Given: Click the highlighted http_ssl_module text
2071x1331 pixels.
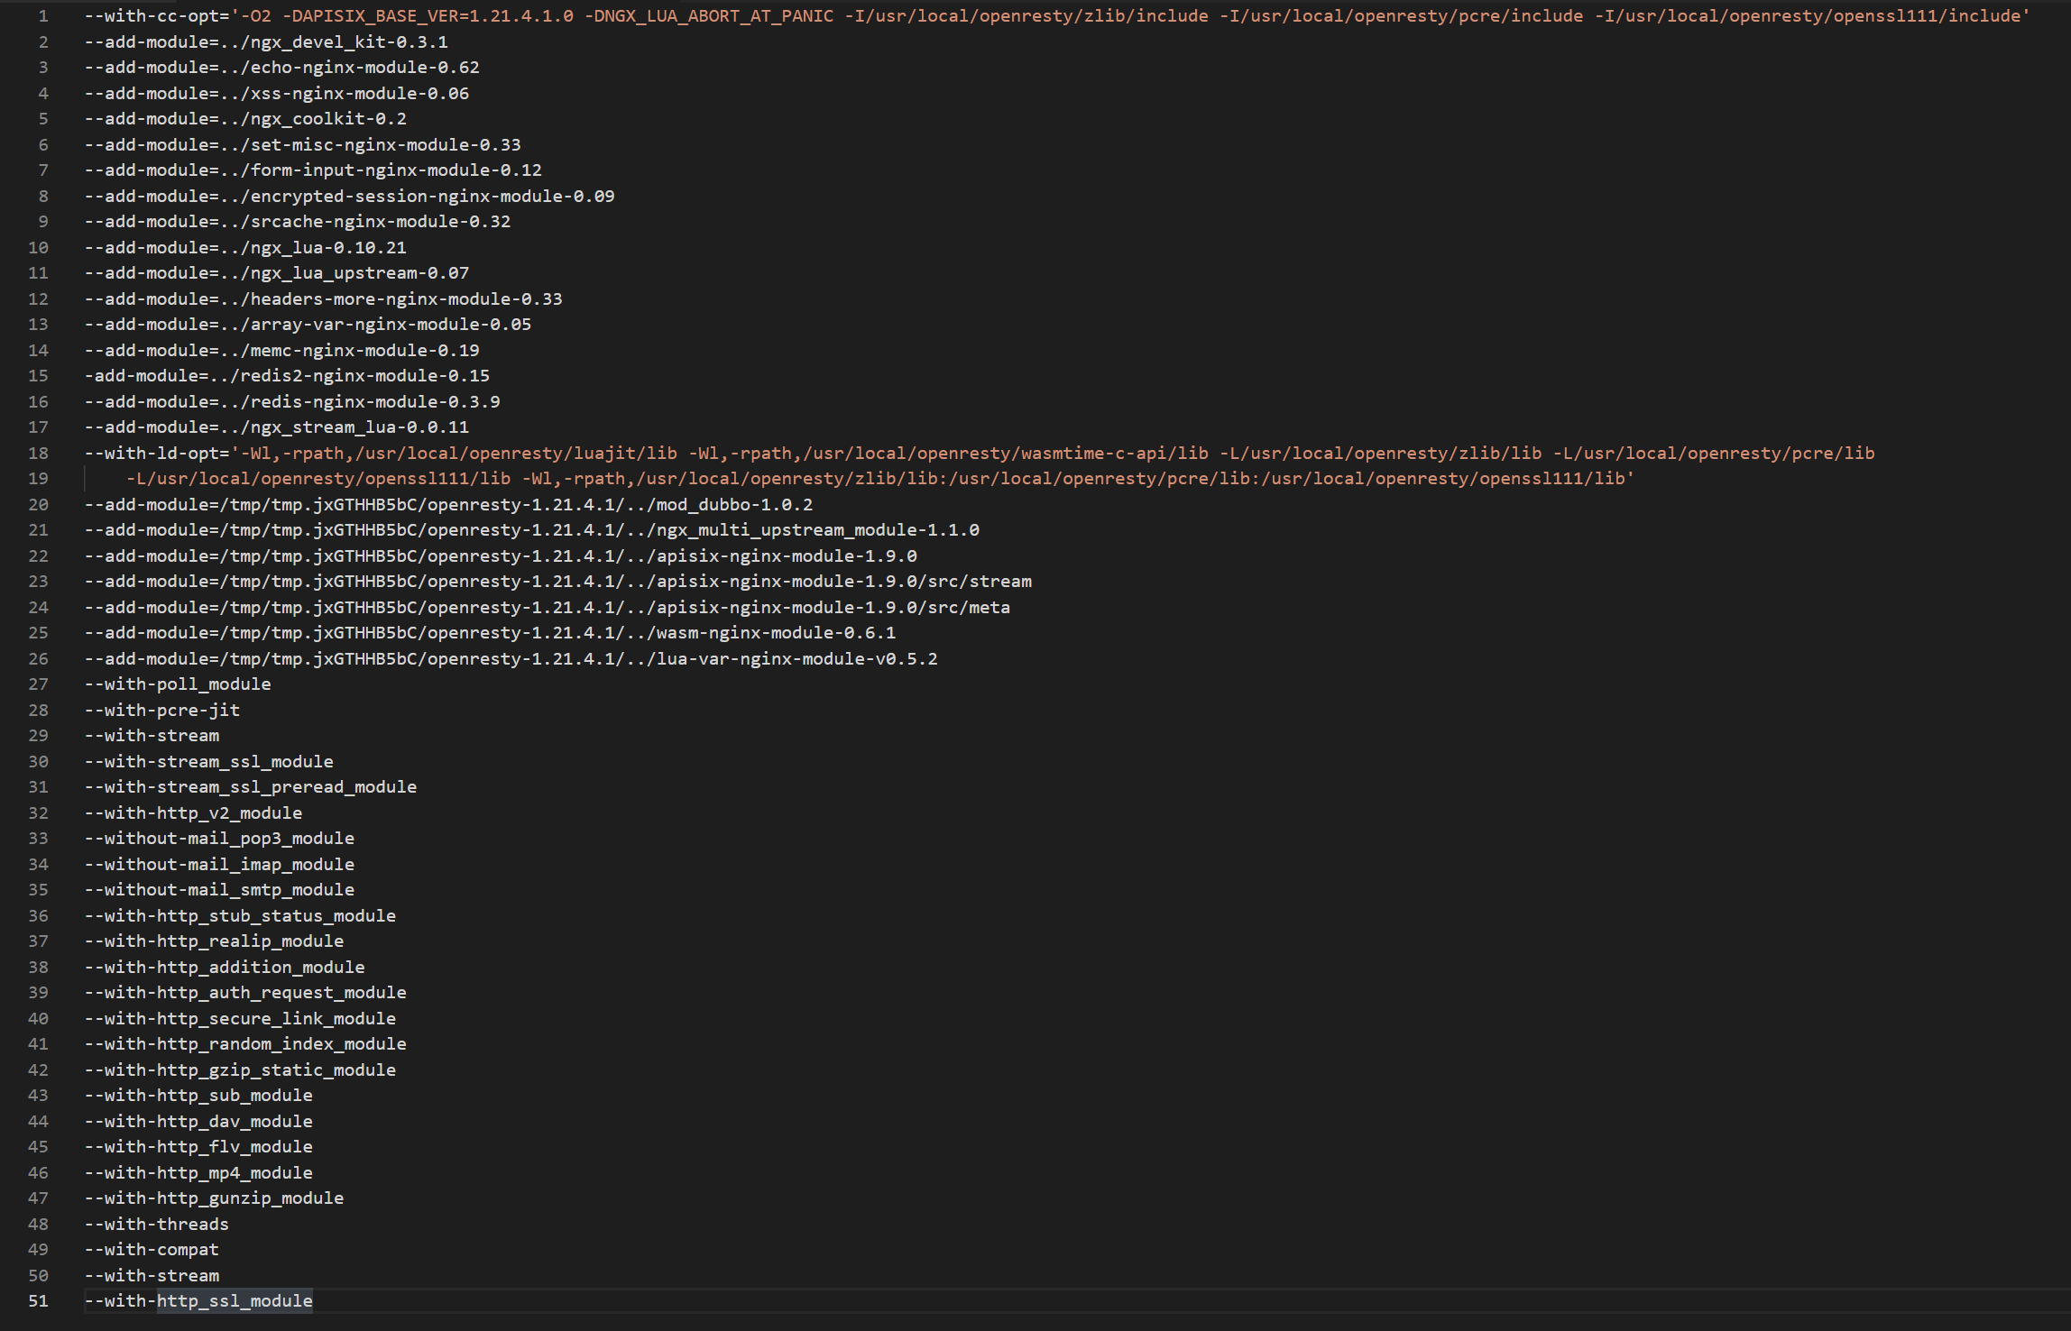Looking at the screenshot, I should click(x=235, y=1301).
